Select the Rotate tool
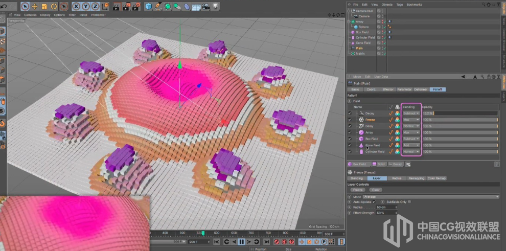 point(54,6)
